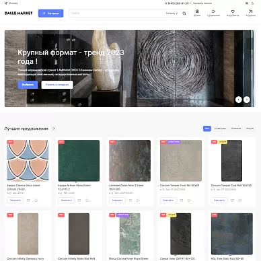Open the Marca Corona Foyer Royal Green image

(x=130, y=234)
